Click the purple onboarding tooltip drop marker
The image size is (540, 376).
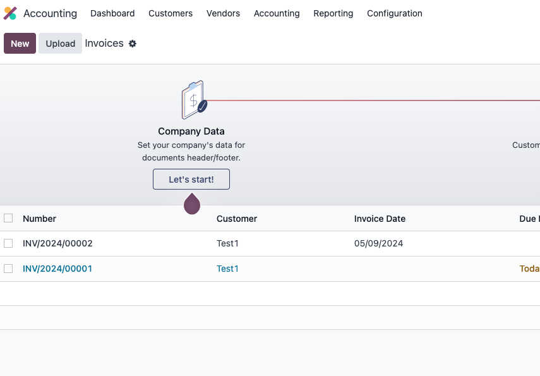point(192,203)
